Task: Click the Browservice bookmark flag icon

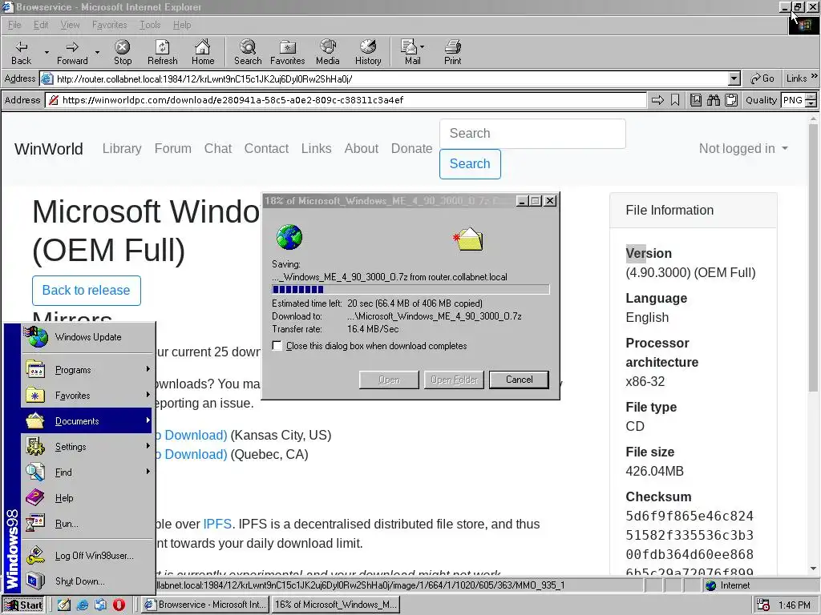Action: click(675, 100)
